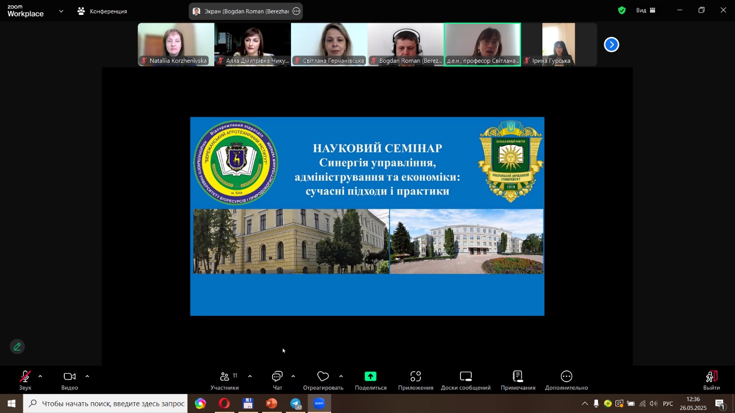Select Nataliia Korzhenivska video thumbnail
The height and width of the screenshot is (413, 735).
click(176, 44)
